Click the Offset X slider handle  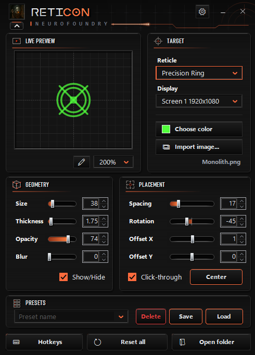pyautogui.click(x=193, y=239)
